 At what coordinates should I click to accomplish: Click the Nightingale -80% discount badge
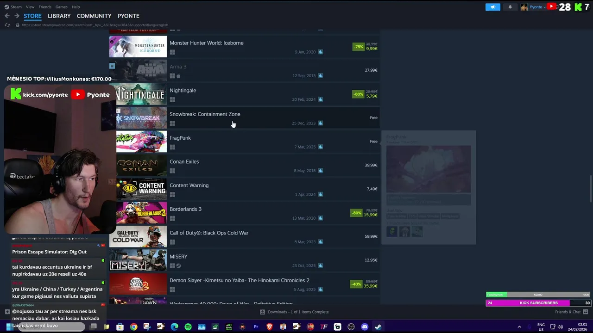(358, 94)
